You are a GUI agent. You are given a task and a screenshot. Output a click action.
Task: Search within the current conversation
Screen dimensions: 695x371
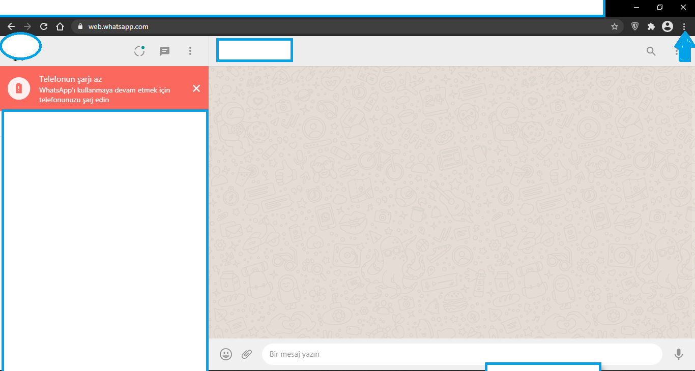point(651,51)
